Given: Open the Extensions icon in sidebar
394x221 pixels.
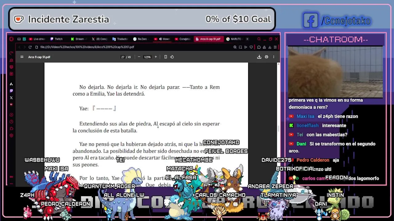Looking at the screenshot, I should pos(11,129).
